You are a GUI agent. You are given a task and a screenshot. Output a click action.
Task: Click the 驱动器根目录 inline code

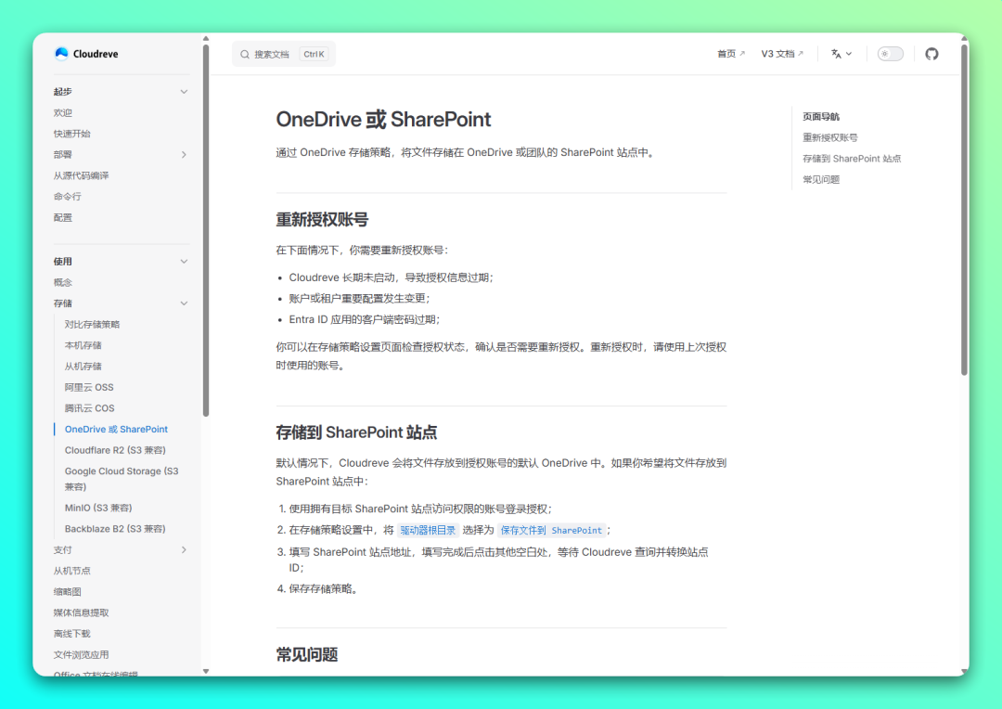(428, 530)
